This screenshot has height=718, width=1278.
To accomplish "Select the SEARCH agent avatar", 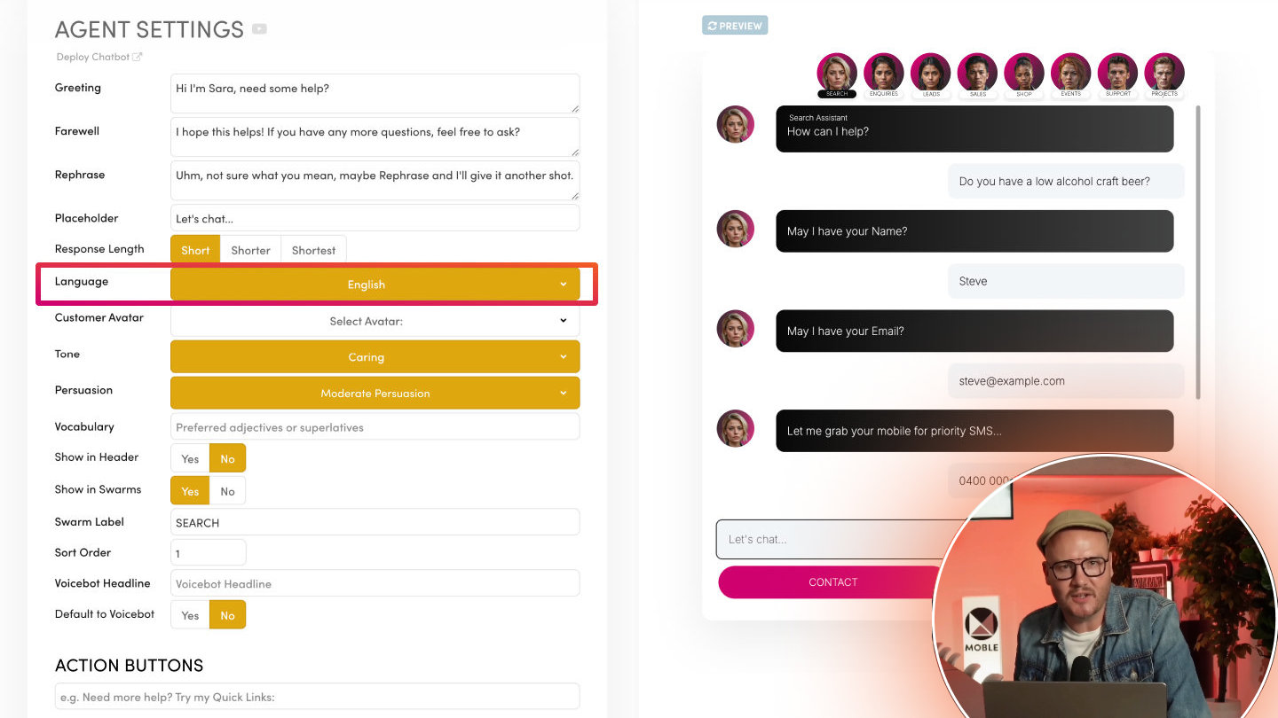I will point(836,74).
